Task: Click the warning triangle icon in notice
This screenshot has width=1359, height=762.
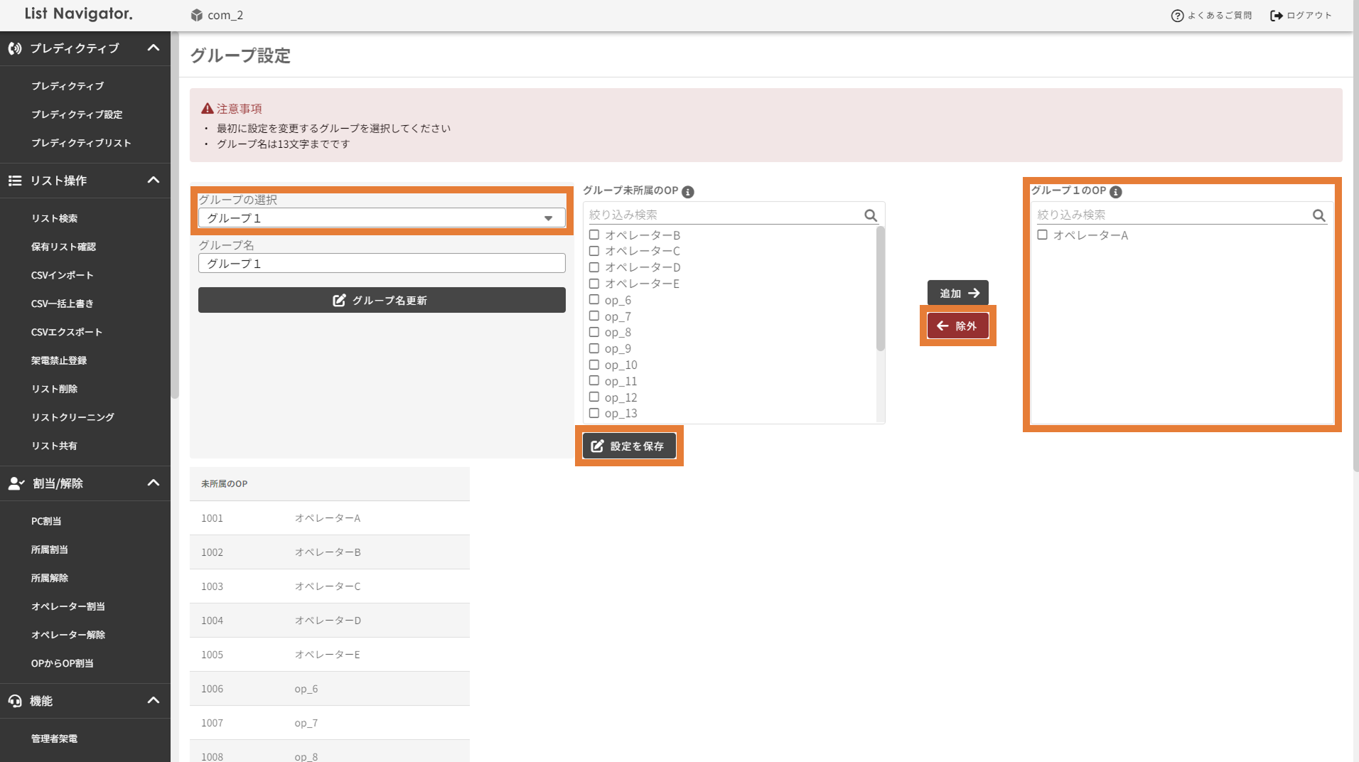Action: (208, 109)
